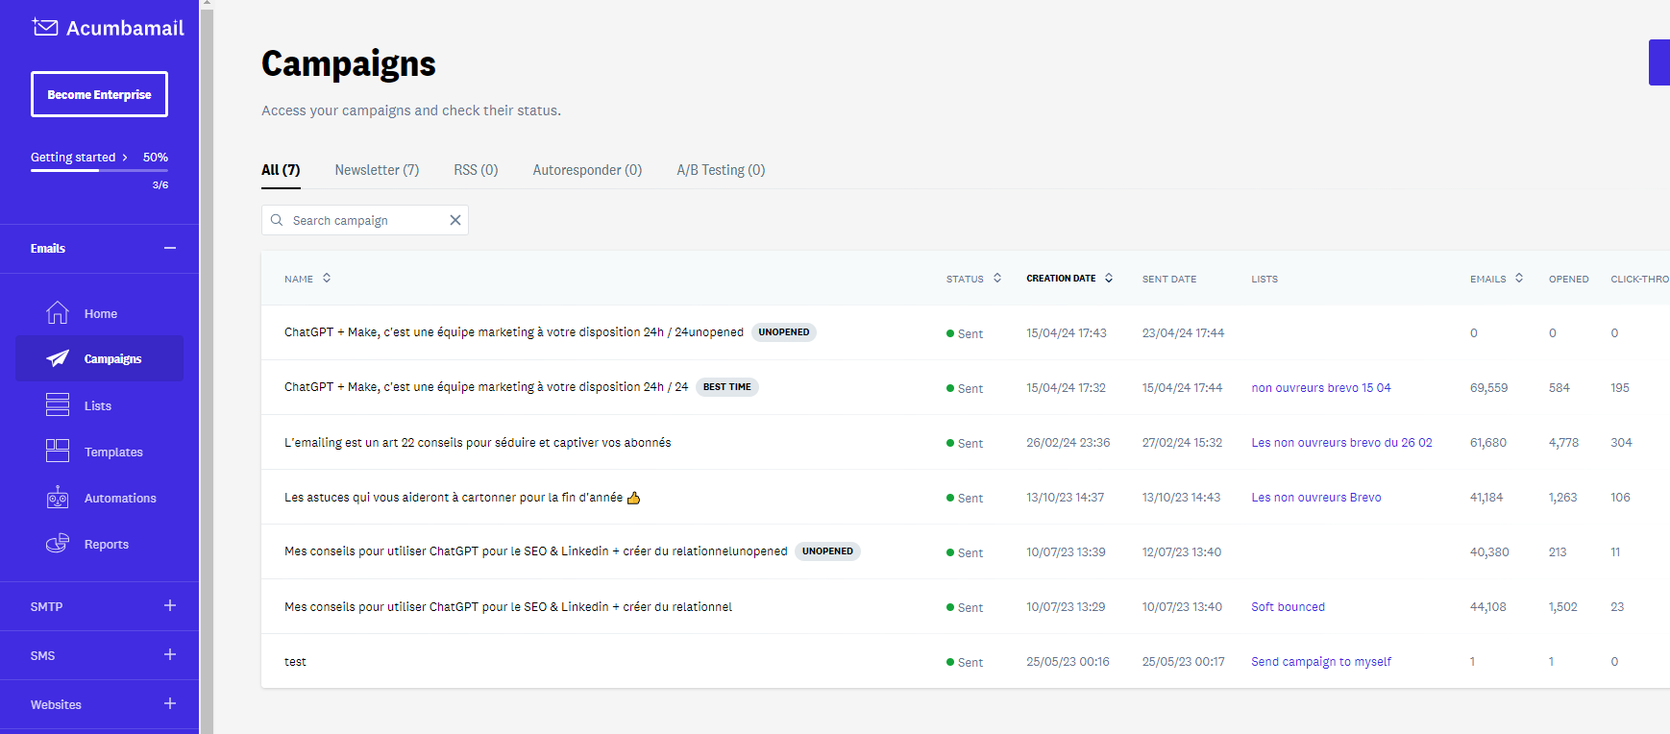Click the BEST TIME badge
Screen dimensions: 1670x734
(727, 387)
